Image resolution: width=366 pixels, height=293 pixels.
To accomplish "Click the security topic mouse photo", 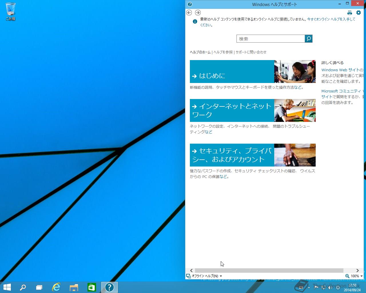I will [295, 155].
